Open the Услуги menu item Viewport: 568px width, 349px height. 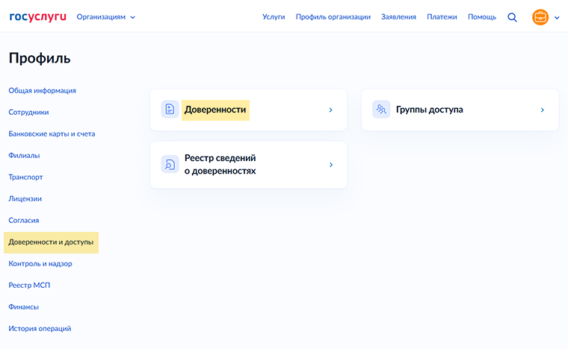click(274, 17)
